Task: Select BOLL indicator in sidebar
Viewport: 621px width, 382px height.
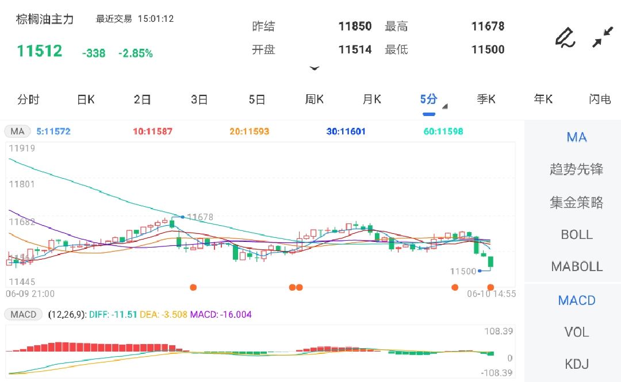Action: tap(577, 235)
